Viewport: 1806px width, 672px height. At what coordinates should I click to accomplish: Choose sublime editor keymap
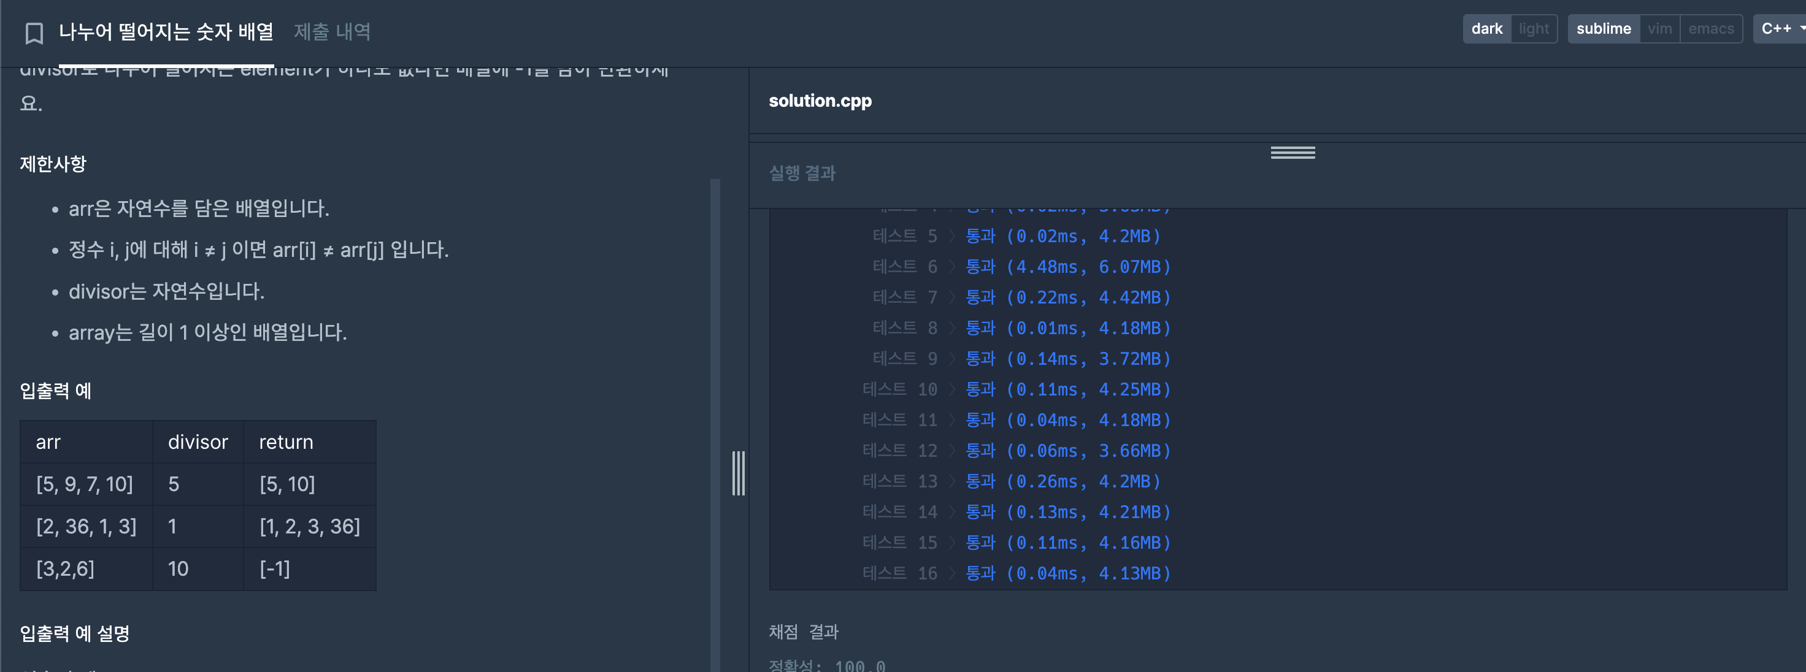tap(1604, 29)
